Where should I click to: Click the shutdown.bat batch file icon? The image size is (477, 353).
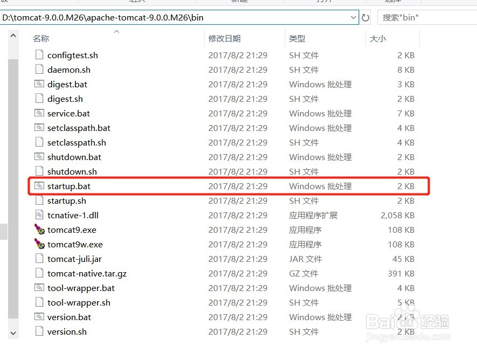(39, 157)
